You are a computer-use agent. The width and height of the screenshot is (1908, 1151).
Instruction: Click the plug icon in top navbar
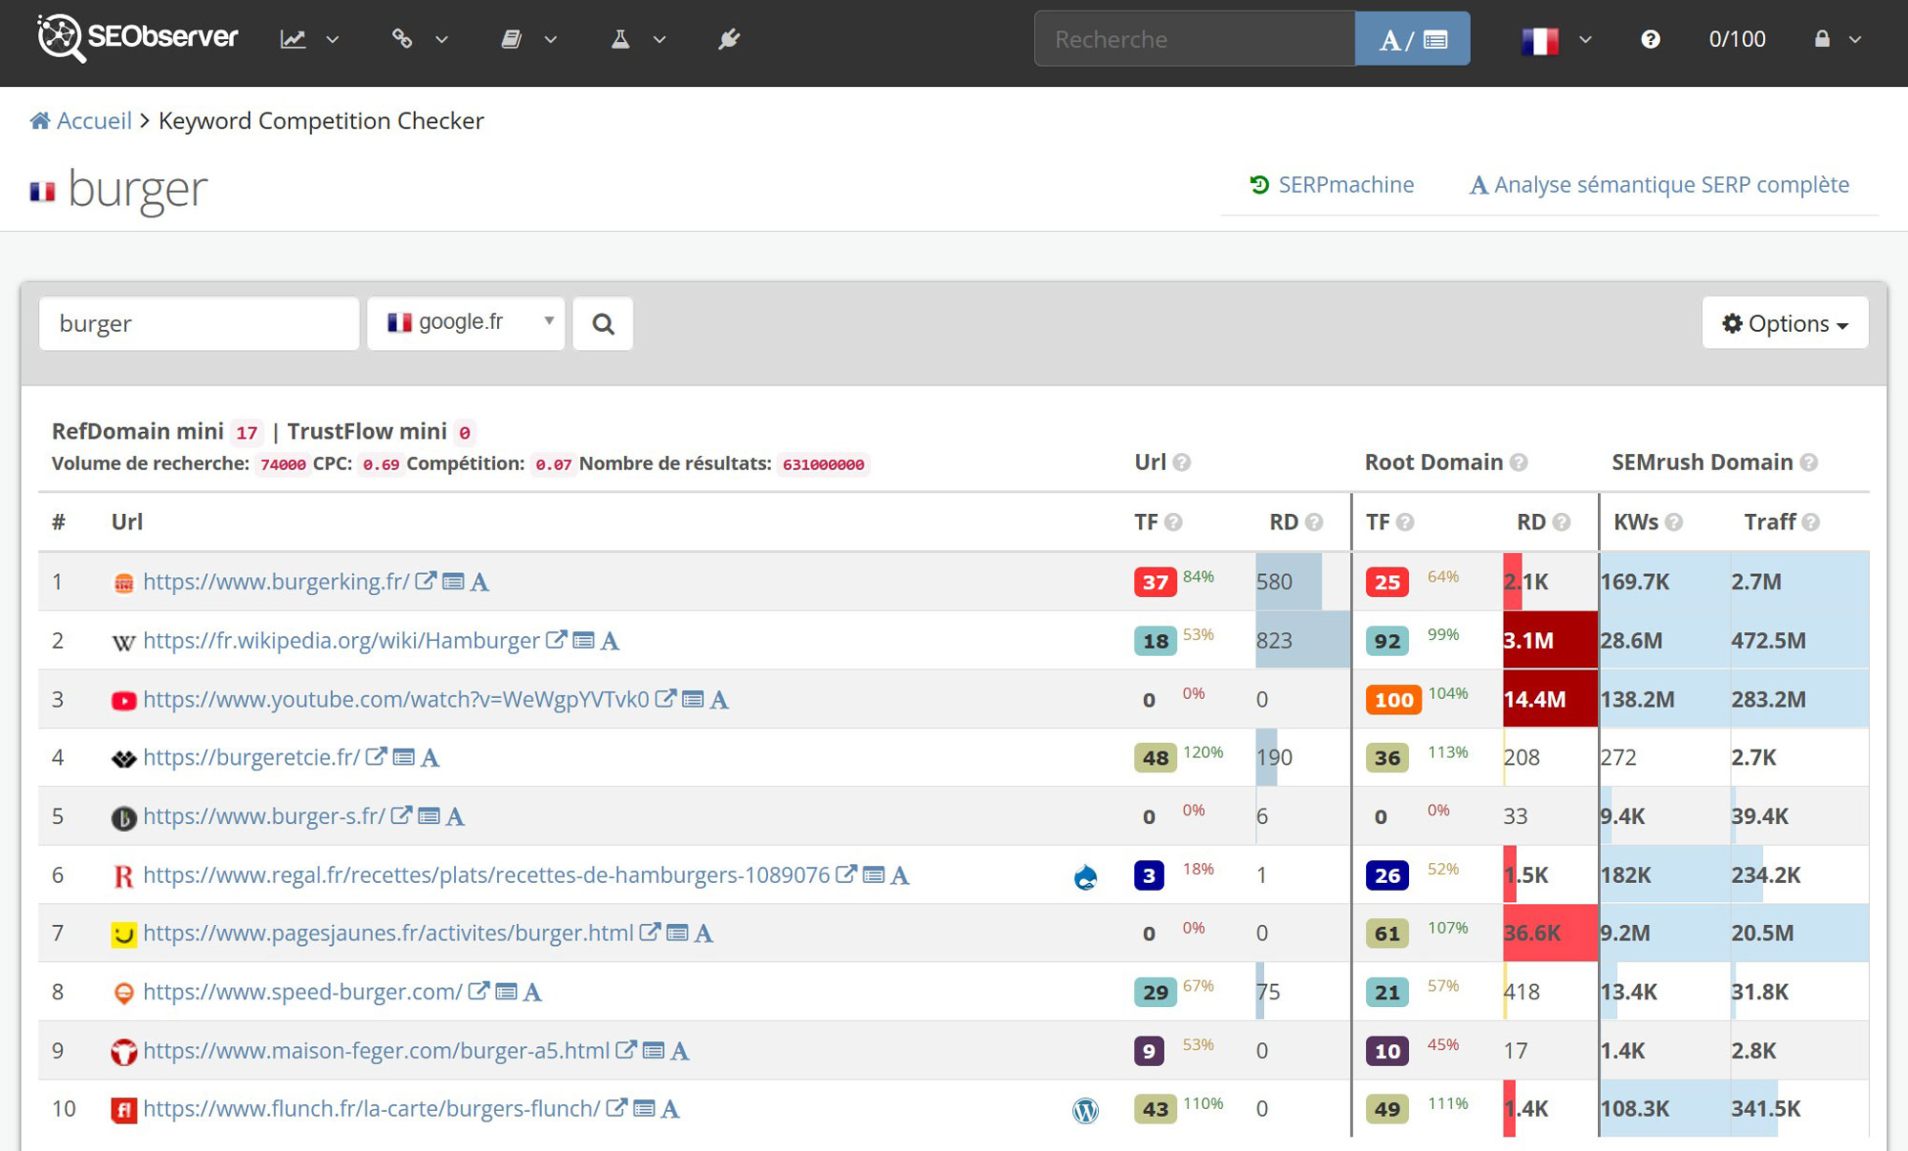[729, 39]
